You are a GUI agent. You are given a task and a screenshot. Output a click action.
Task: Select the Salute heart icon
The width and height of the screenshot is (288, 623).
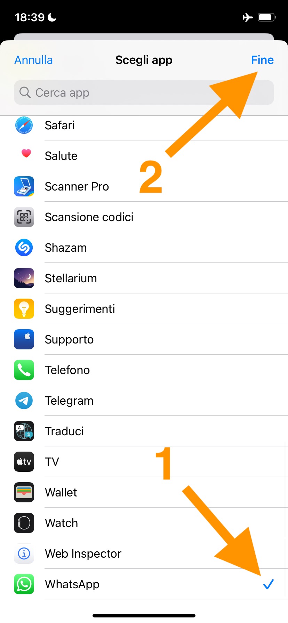tap(26, 153)
